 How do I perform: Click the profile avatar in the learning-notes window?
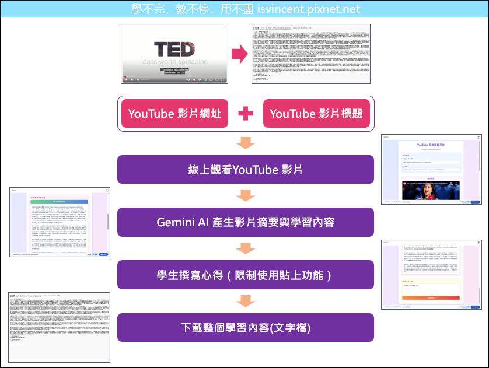478,242
